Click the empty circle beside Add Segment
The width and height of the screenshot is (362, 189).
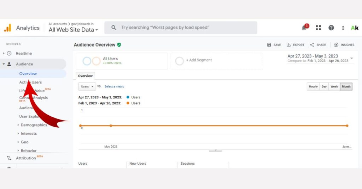pos(179,61)
